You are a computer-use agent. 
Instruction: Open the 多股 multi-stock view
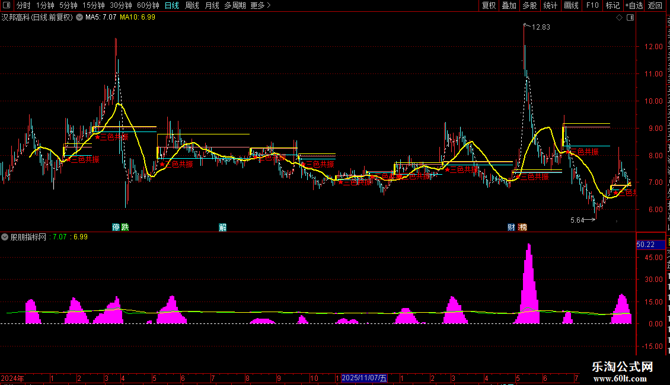click(529, 5)
